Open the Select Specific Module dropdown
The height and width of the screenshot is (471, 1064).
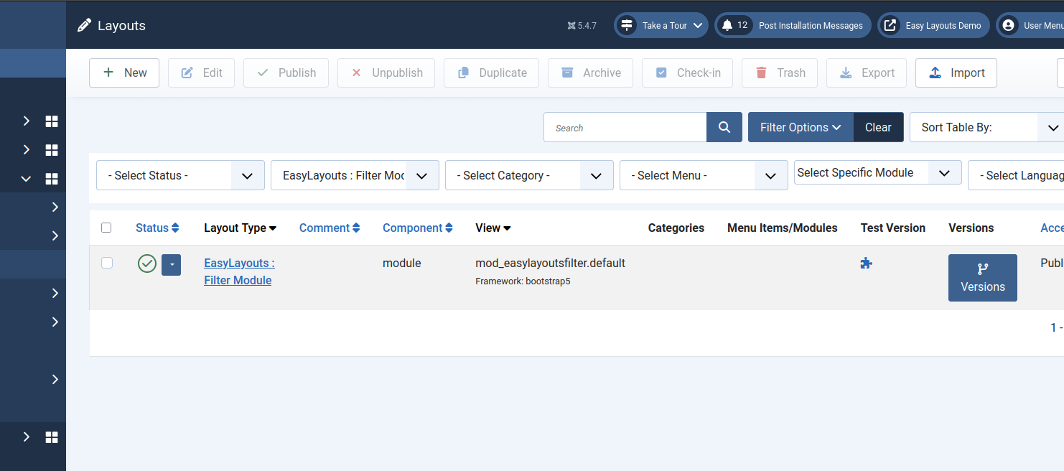pos(878,172)
